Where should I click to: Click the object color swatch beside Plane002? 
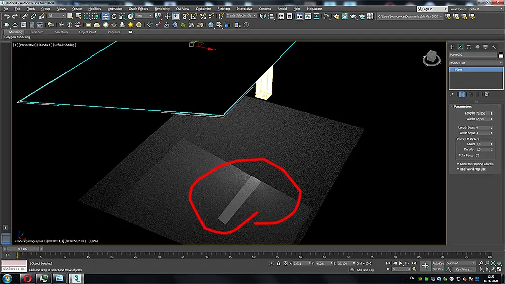coord(501,55)
